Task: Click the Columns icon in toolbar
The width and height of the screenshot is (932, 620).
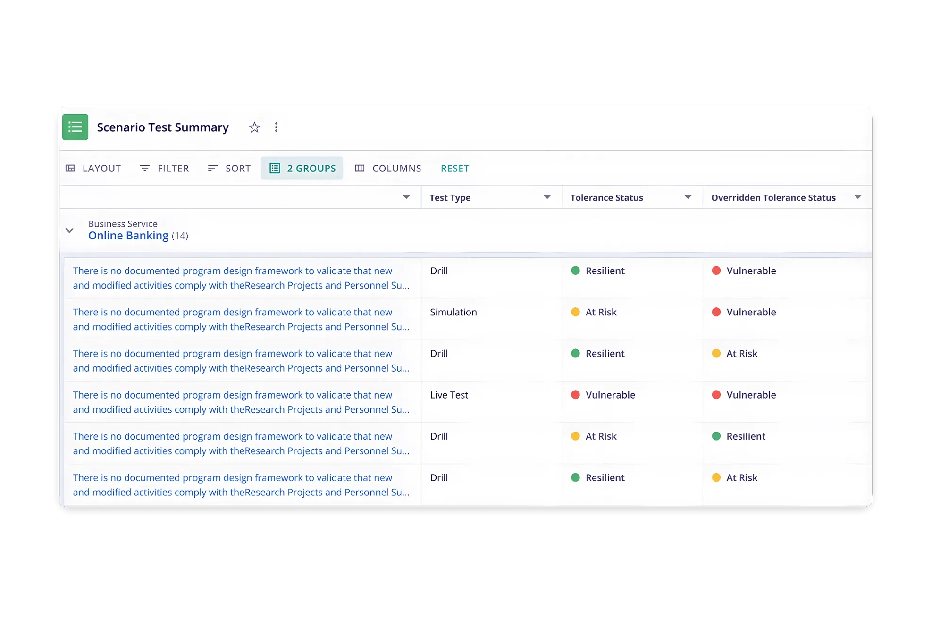Action: (360, 169)
